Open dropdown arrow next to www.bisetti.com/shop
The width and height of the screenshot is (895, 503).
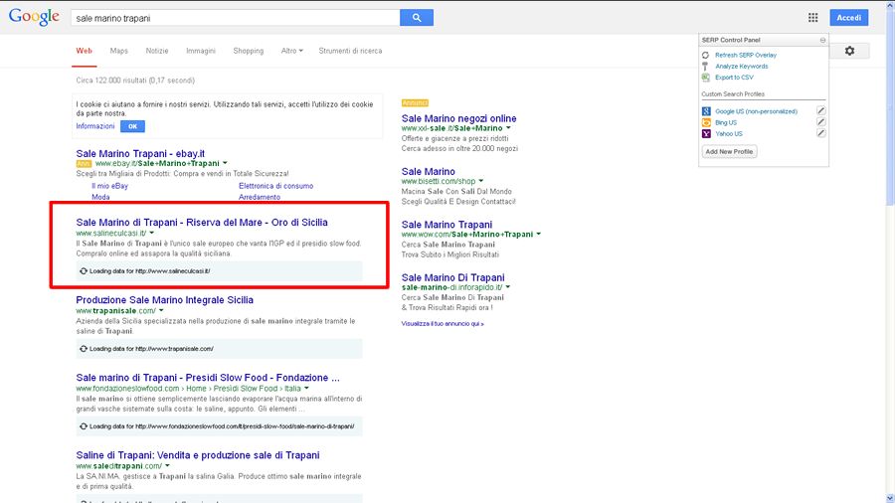click(x=480, y=181)
